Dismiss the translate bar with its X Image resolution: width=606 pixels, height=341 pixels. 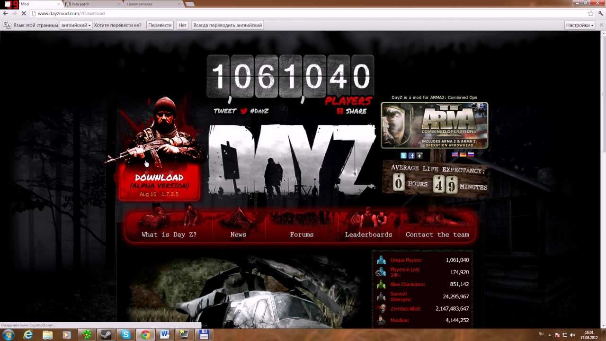pyautogui.click(x=601, y=25)
